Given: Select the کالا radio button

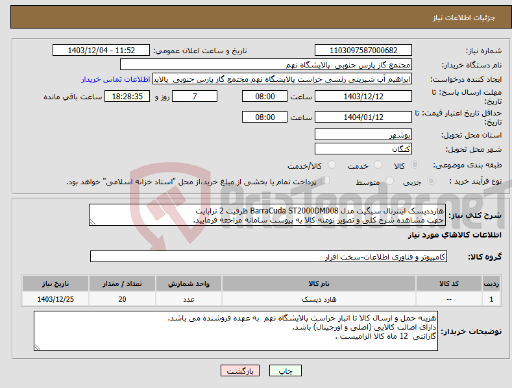Looking at the screenshot, I should [415, 165].
